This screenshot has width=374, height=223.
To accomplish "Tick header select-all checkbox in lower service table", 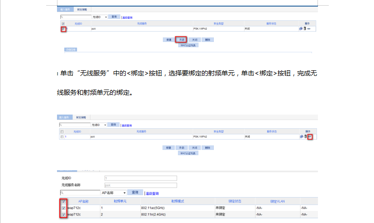I will pos(62,132).
